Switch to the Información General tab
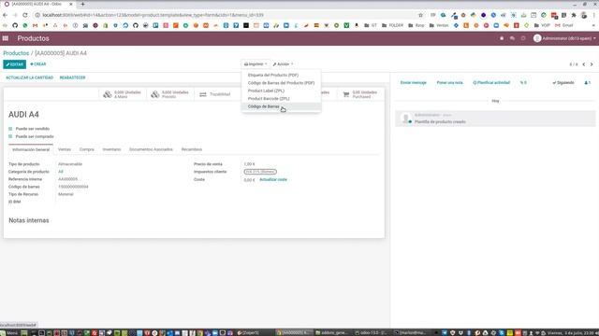 (31, 149)
